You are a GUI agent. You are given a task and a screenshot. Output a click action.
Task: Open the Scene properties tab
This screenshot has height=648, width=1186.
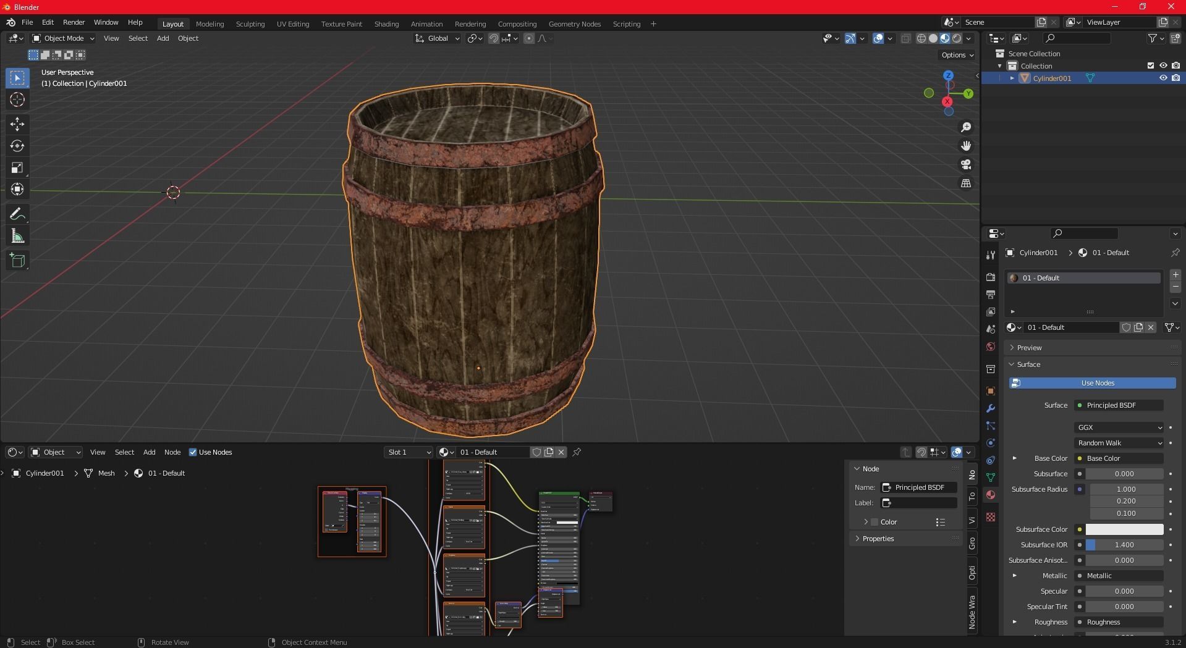pos(991,329)
